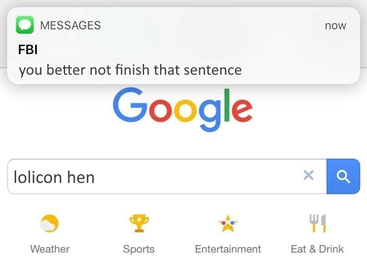This screenshot has width=367, height=265.
Task: Tap the Eat & Drink fork icon
Action: coord(317,223)
